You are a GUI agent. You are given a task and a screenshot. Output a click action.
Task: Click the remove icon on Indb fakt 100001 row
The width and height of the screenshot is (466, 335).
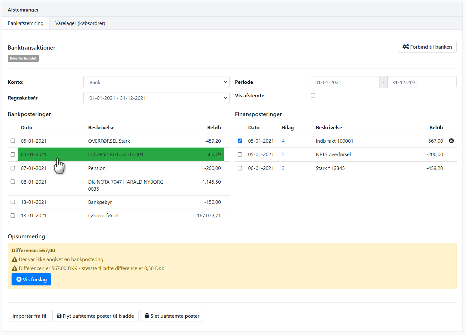click(x=451, y=141)
